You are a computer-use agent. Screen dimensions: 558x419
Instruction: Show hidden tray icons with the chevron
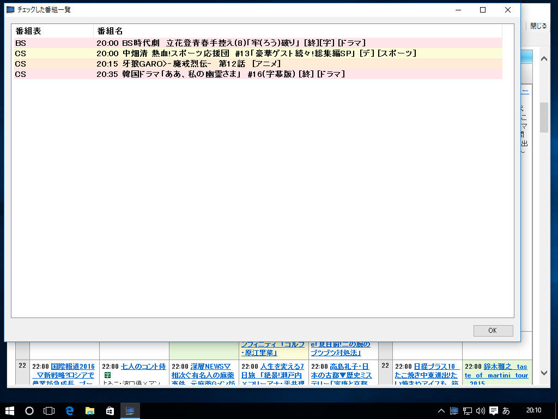tap(441, 411)
